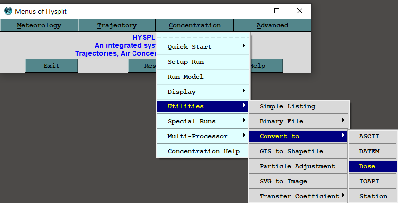Choose Station conversion option
Image resolution: width=398 pixels, height=203 pixels.
pos(373,196)
